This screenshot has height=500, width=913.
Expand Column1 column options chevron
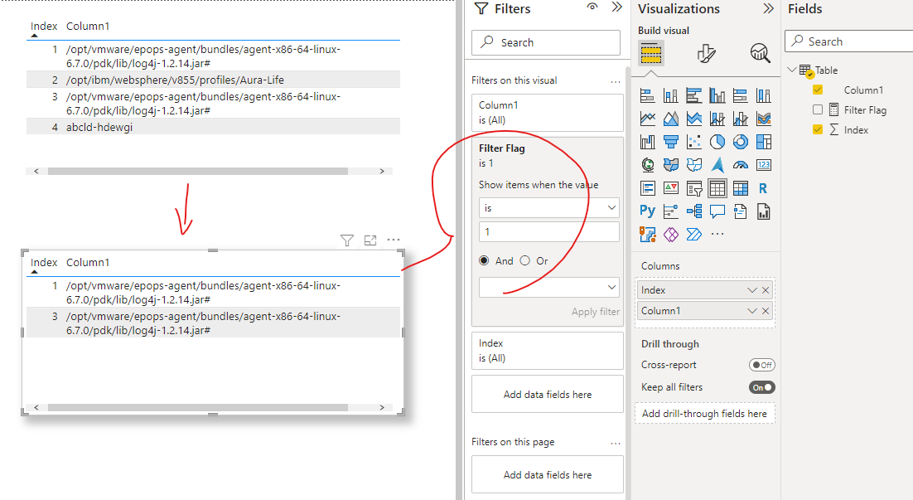click(751, 311)
